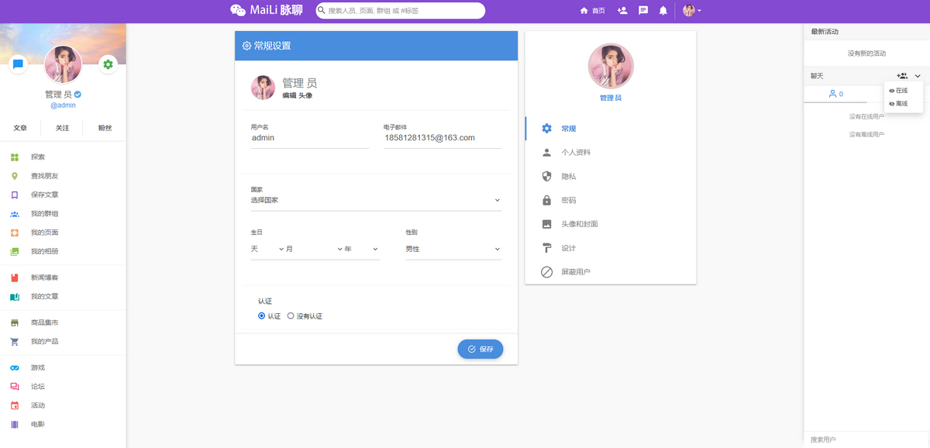Open the birthday 月 month dropdown
The image size is (930, 448).
(314, 249)
